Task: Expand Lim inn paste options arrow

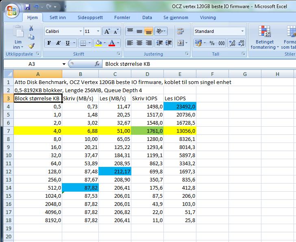Action: click(22, 47)
